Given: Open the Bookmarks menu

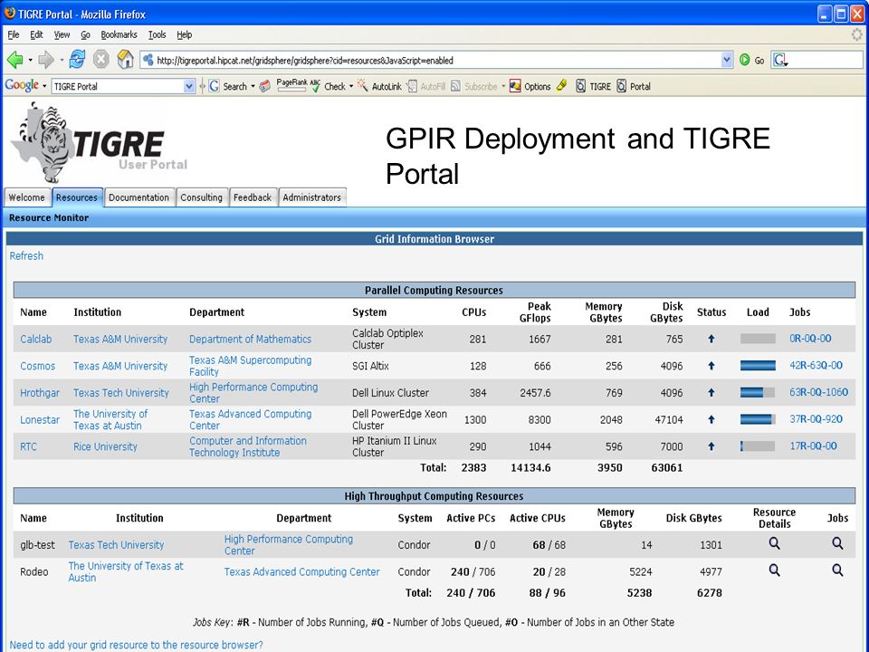Looking at the screenshot, I should [119, 35].
